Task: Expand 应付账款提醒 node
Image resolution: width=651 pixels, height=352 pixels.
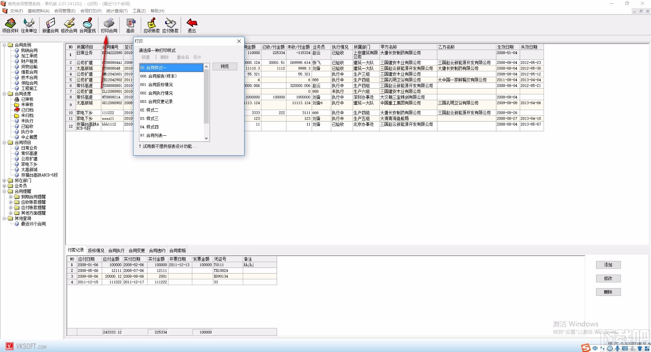Action: [11, 208]
